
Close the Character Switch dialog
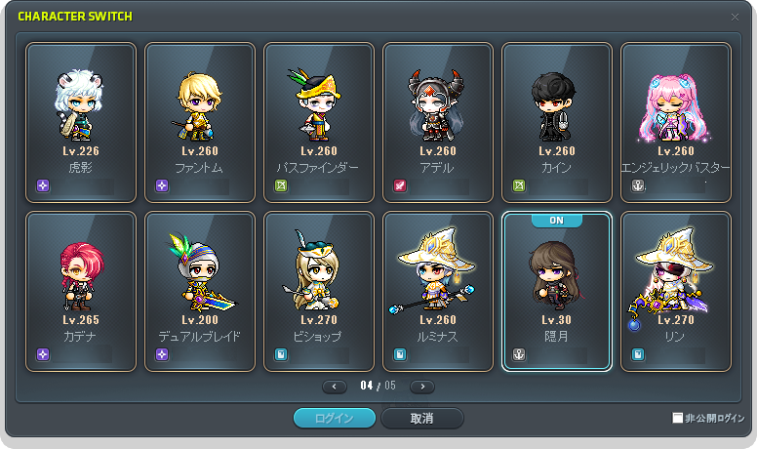click(x=735, y=18)
